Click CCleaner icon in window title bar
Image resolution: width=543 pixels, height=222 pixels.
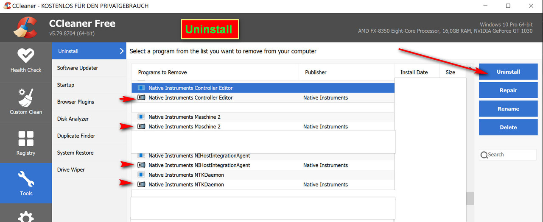(7, 6)
